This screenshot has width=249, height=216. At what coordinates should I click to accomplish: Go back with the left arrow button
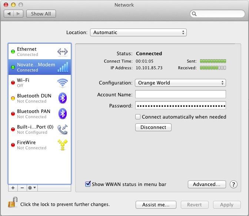coord(9,14)
